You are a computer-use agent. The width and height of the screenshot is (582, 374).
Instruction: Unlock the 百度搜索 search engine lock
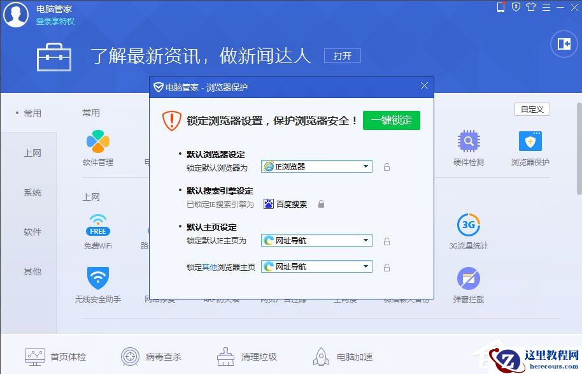point(323,203)
